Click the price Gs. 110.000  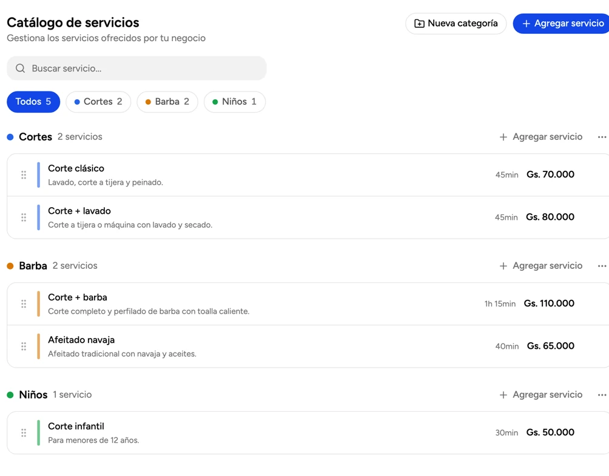(549, 303)
